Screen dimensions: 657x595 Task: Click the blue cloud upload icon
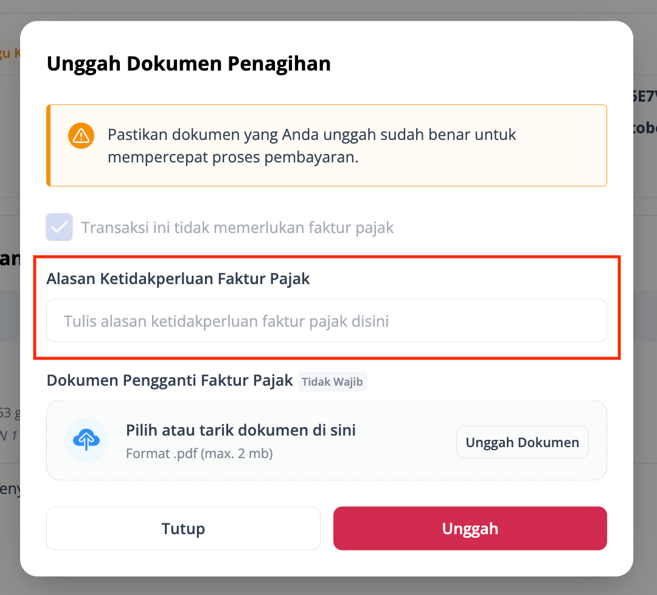click(86, 440)
